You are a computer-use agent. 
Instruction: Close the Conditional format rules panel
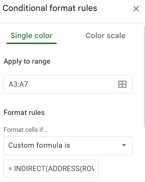coord(136,9)
